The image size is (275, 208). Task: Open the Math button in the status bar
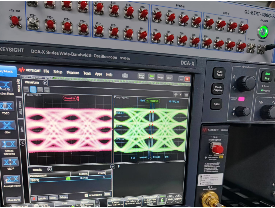[x=170, y=199]
